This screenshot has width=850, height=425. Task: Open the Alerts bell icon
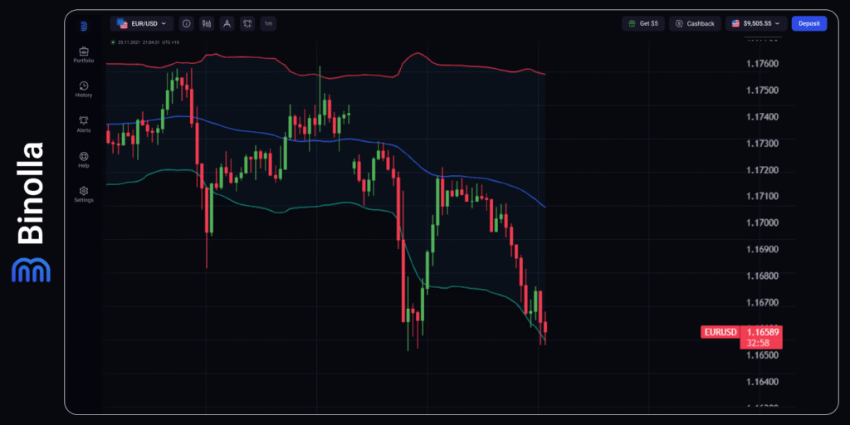pos(84,124)
